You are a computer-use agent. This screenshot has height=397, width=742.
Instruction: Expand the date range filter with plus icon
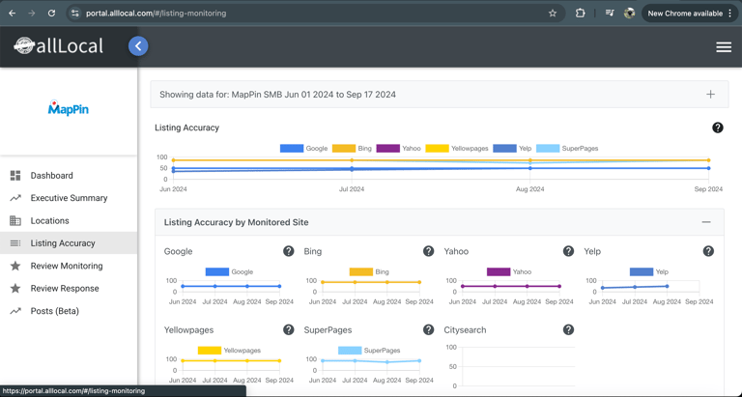pyautogui.click(x=710, y=94)
